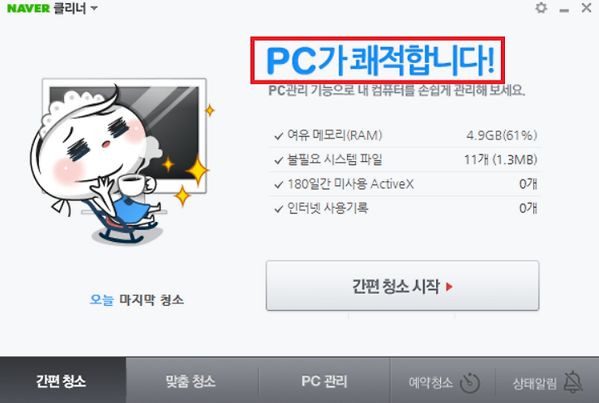Toggle the checkmark for 180일간 미사용 ActiveX

[279, 184]
